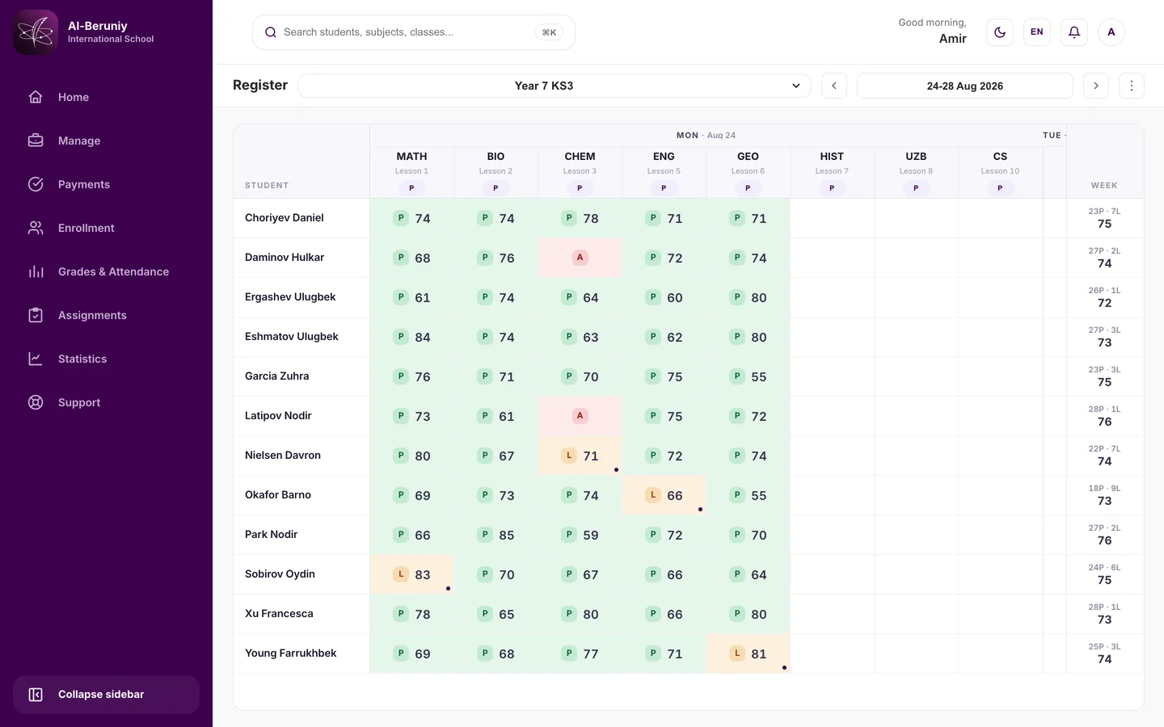The width and height of the screenshot is (1164, 727).
Task: Click the search magnifier icon
Action: pos(271,32)
